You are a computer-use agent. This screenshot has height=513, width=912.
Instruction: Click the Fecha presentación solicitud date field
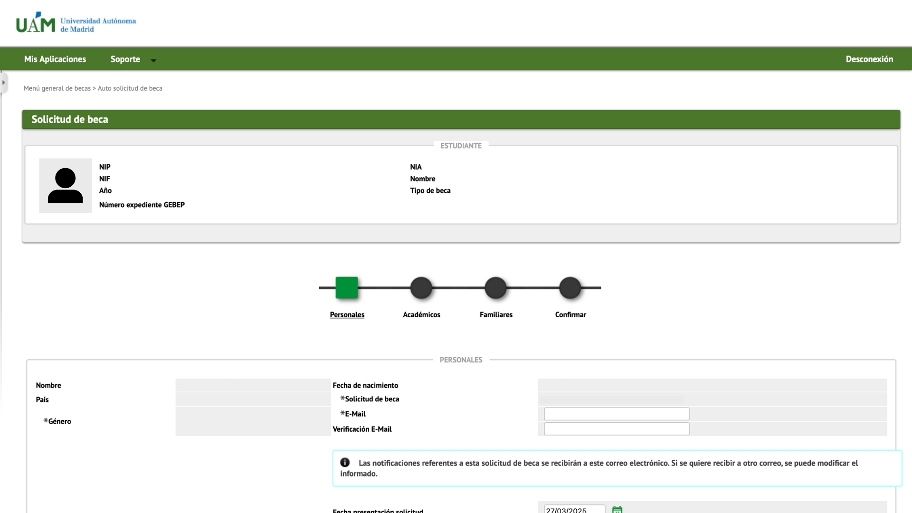click(574, 509)
